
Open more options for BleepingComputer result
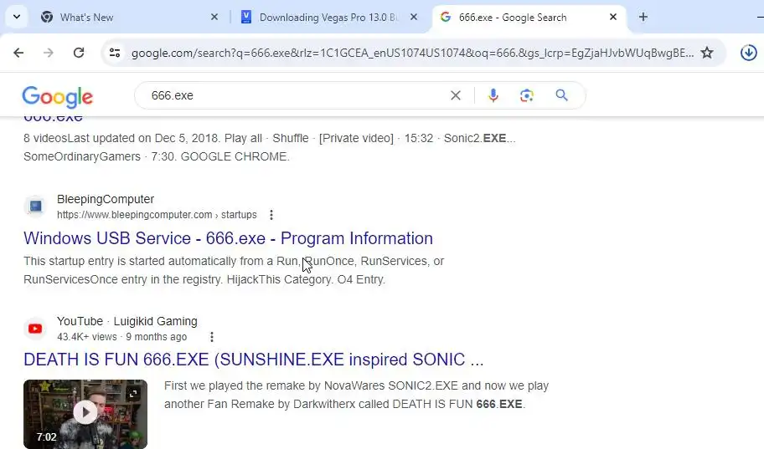[x=271, y=215]
